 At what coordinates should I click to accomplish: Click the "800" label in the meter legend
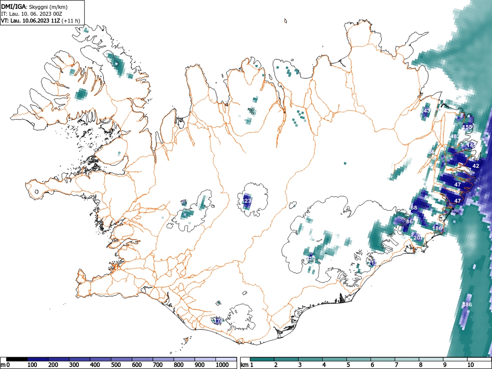pyautogui.click(x=179, y=365)
